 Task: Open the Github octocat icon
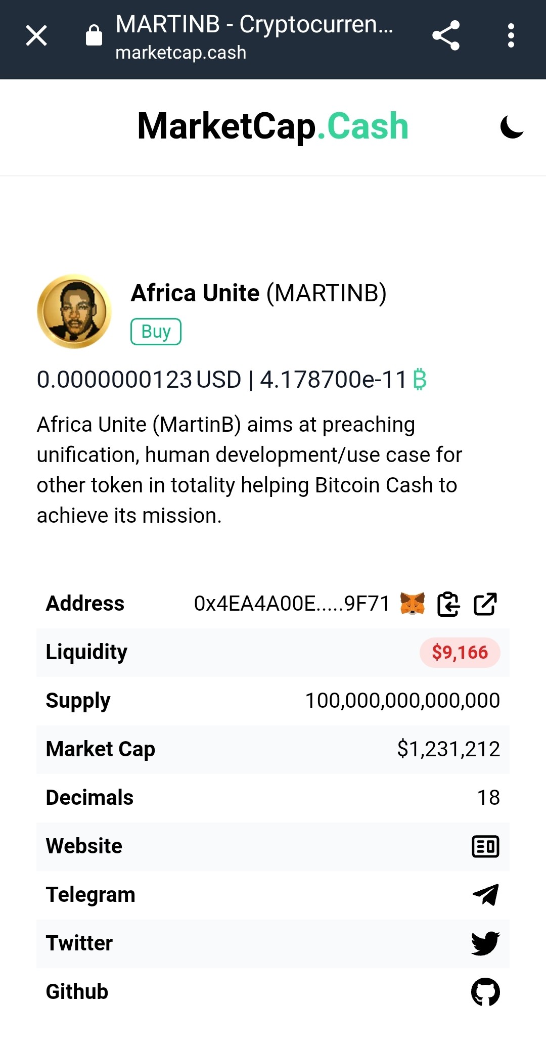point(485,992)
